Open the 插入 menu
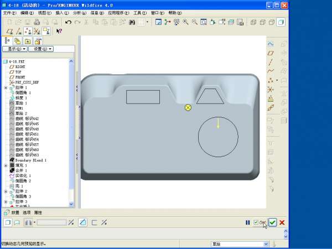332x249 pixels. coord(62,13)
